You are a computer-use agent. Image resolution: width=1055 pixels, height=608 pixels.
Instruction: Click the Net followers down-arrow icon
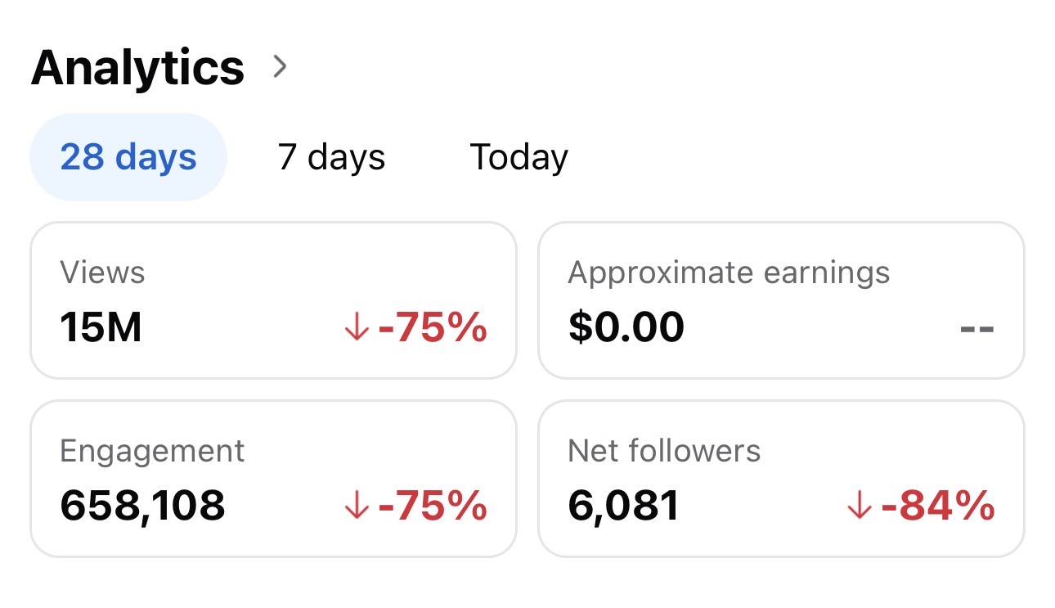860,507
